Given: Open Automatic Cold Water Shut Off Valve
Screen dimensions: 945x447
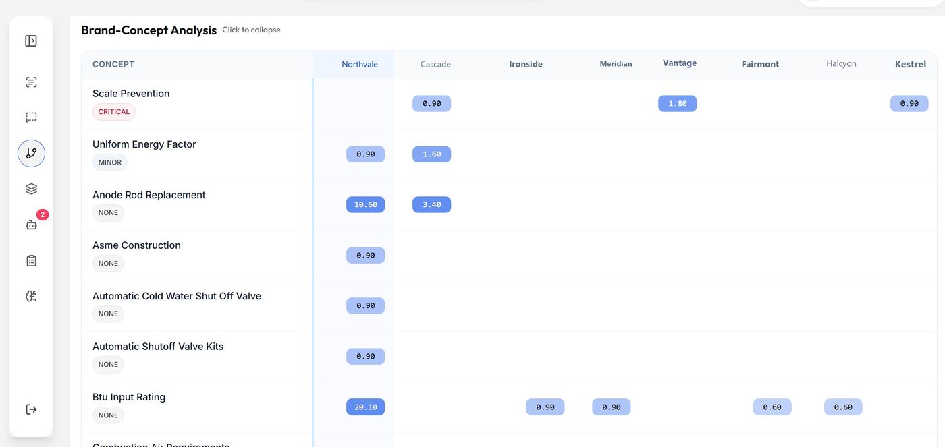Looking at the screenshot, I should 177,296.
